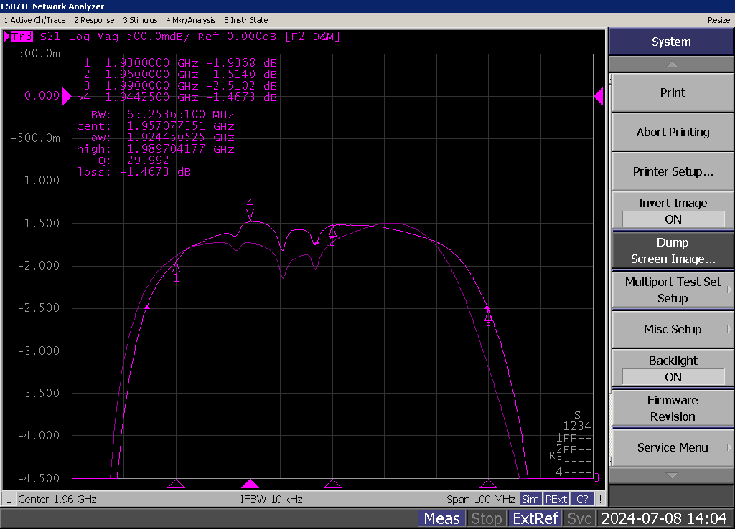
Task: Click Dump Screen Image button
Action: 672,250
